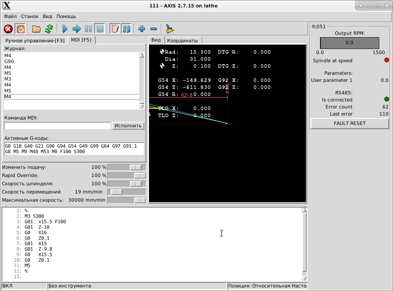Open the Помощь menu
The height and width of the screenshot is (291, 393).
[x=66, y=16]
